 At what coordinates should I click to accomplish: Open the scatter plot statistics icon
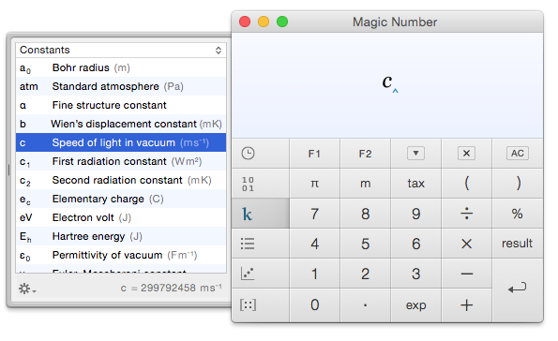(x=248, y=274)
